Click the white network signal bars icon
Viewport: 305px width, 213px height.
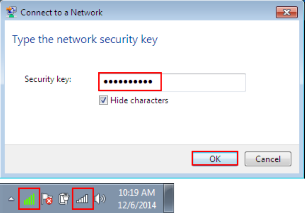point(83,199)
